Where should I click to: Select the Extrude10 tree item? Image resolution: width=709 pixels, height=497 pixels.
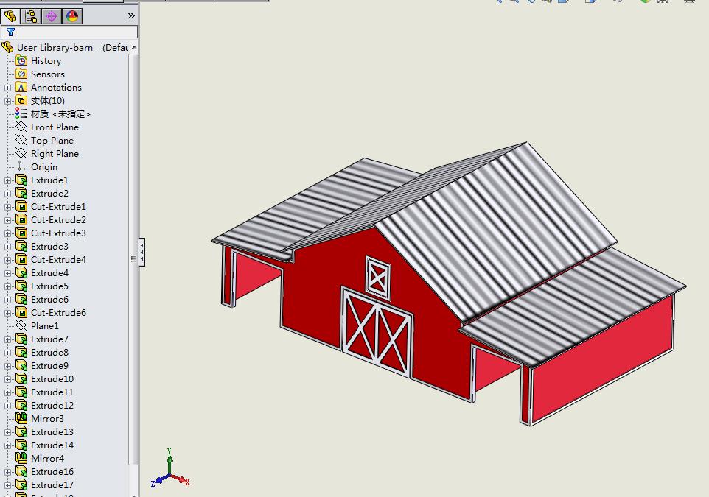point(52,378)
